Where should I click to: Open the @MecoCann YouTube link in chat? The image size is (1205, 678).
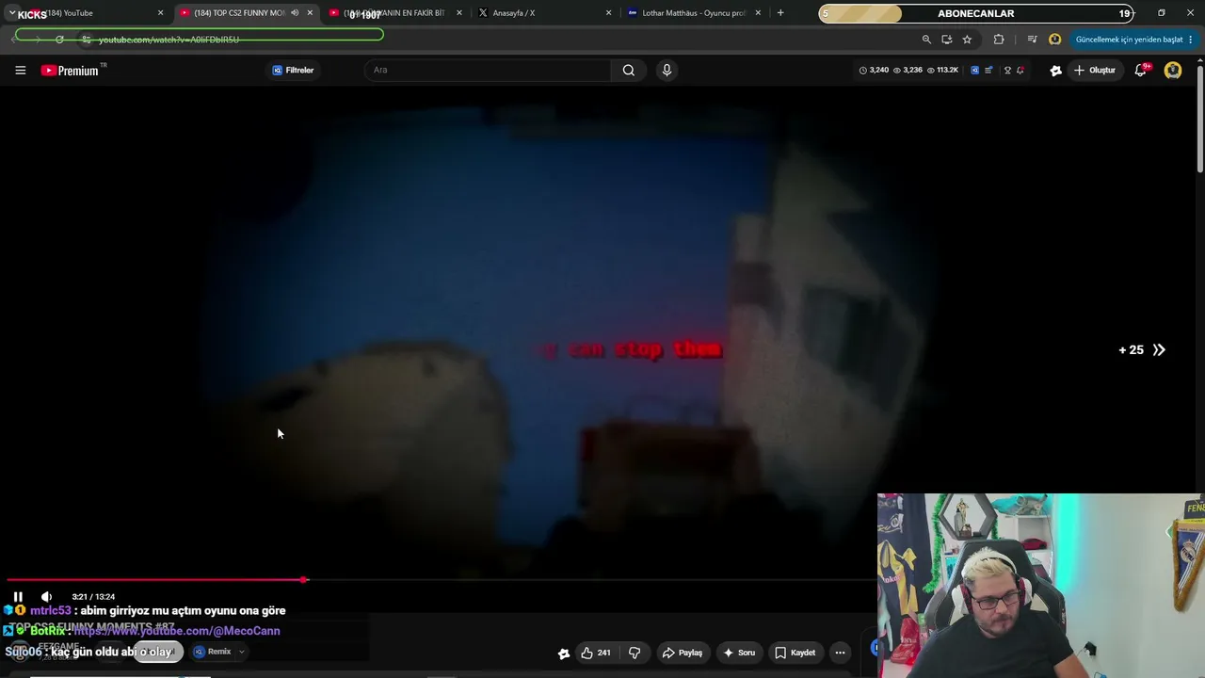point(177,631)
